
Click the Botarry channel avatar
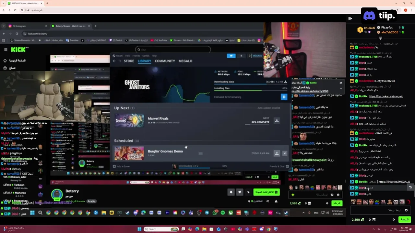pyautogui.click(x=57, y=194)
